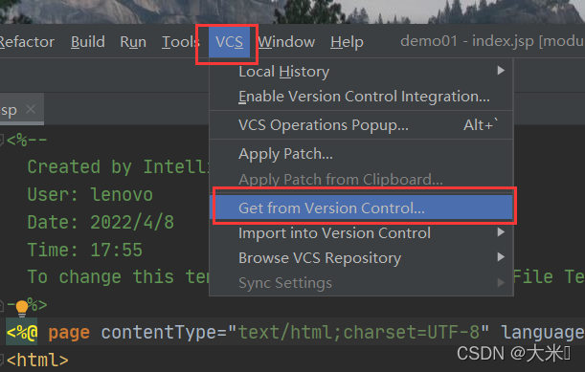
Task: Open the Run menu
Action: click(x=133, y=42)
